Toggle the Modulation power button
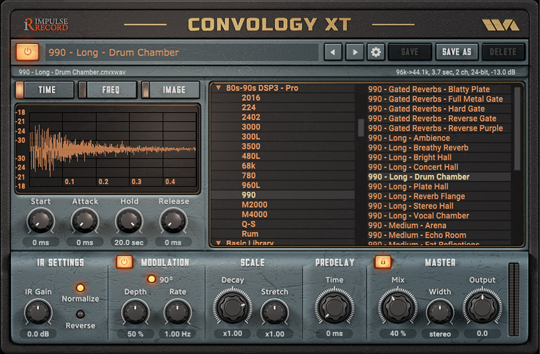Viewport: 540px width, 354px height. point(124,262)
